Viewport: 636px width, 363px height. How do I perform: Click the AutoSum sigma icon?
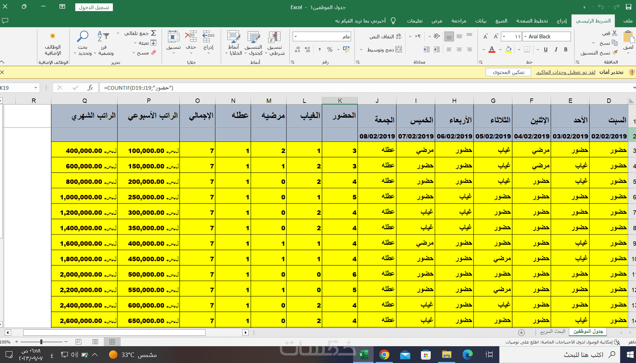tap(153, 33)
